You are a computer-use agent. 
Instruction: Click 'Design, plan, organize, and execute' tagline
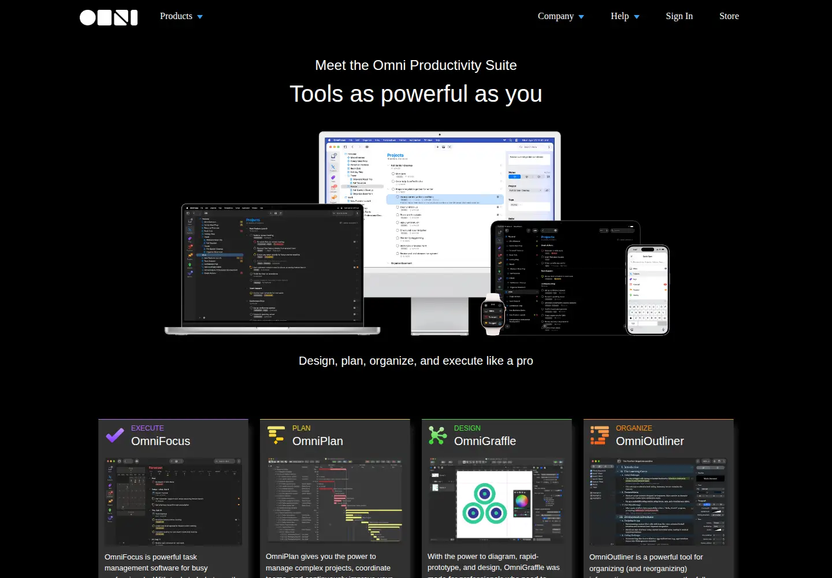coord(416,361)
